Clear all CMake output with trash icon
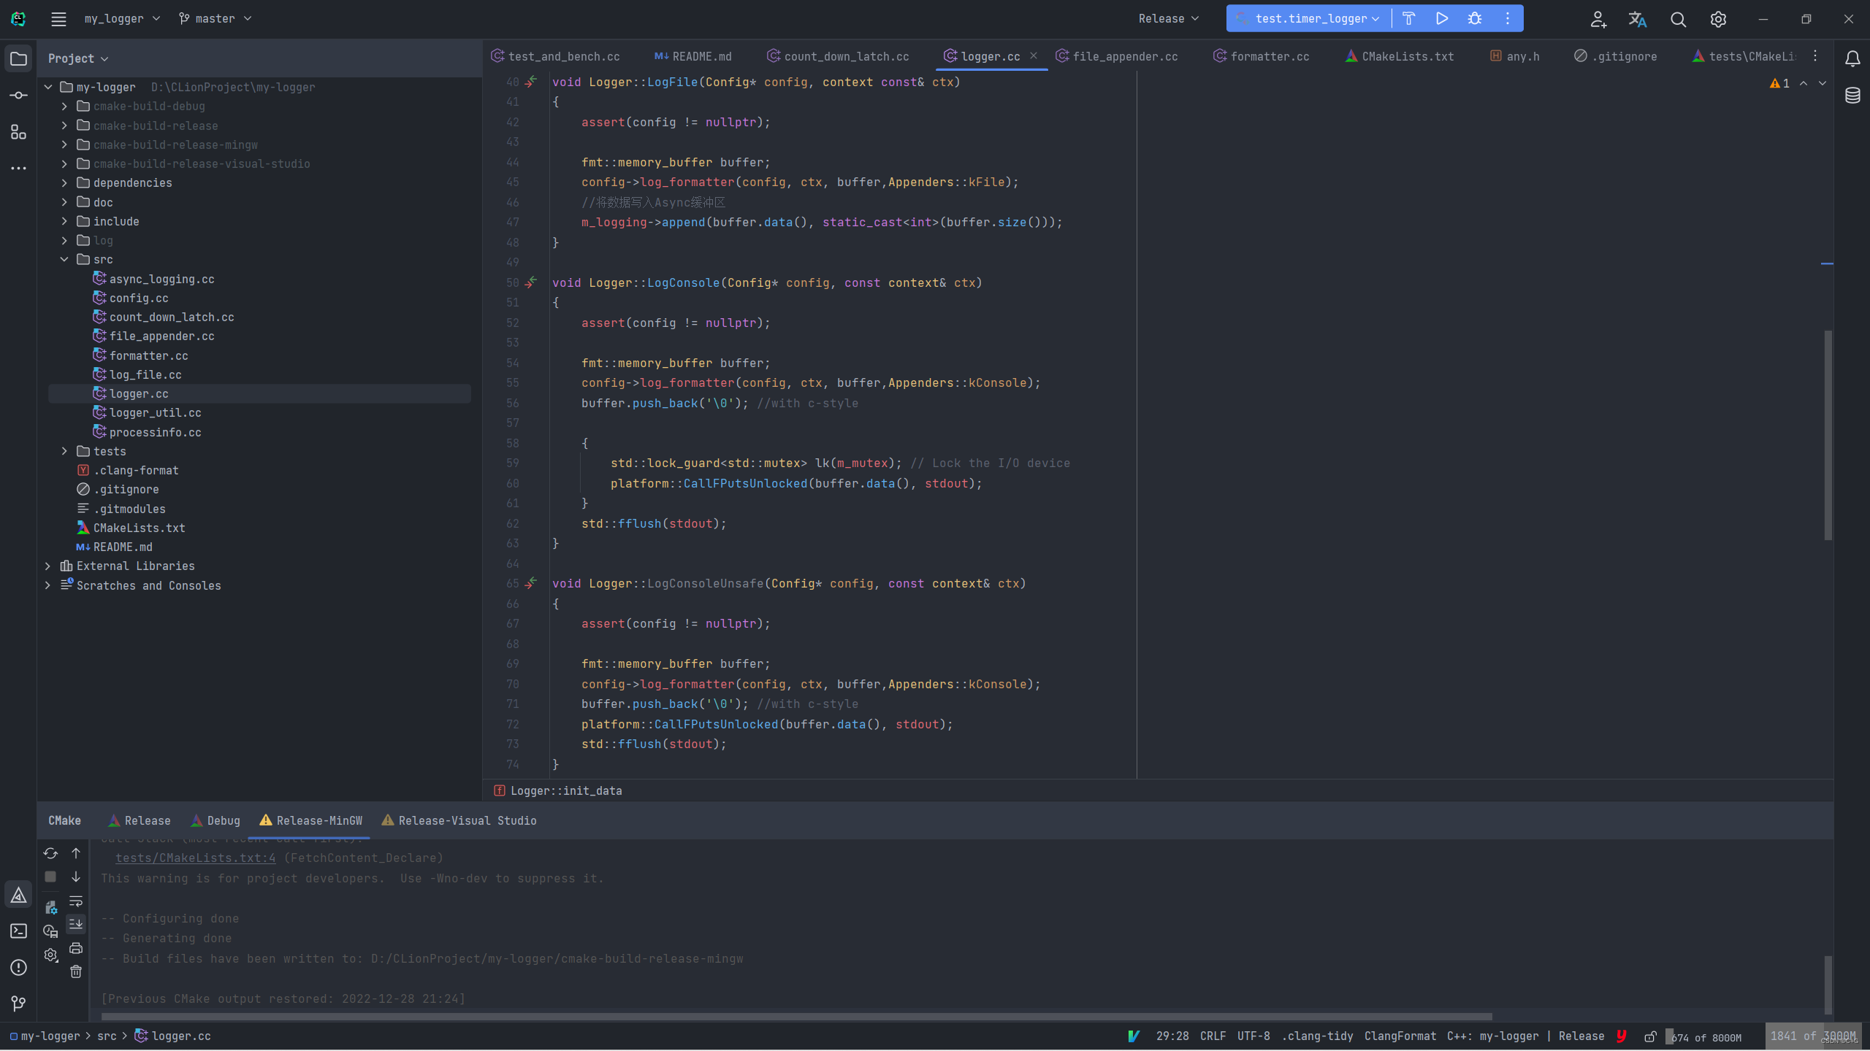This screenshot has height=1051, width=1870. (x=76, y=971)
